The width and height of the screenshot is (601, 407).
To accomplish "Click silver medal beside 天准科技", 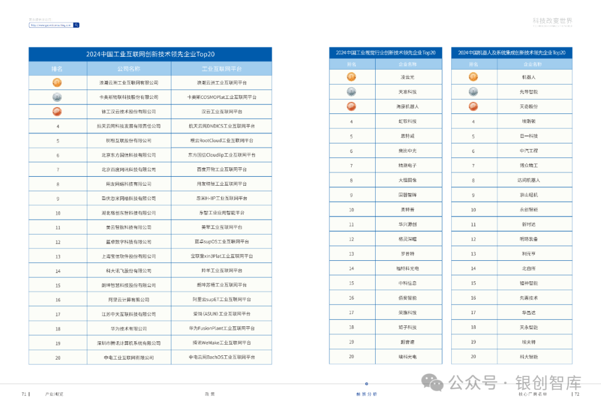I will pos(352,92).
